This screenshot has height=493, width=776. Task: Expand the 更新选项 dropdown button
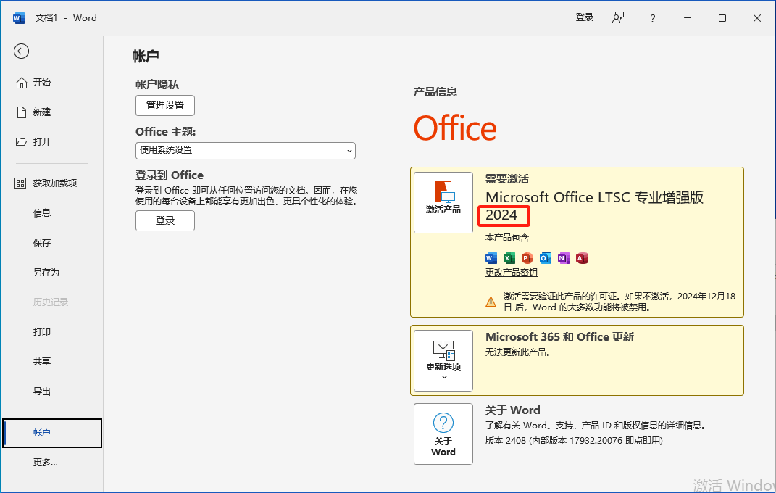tap(443, 360)
